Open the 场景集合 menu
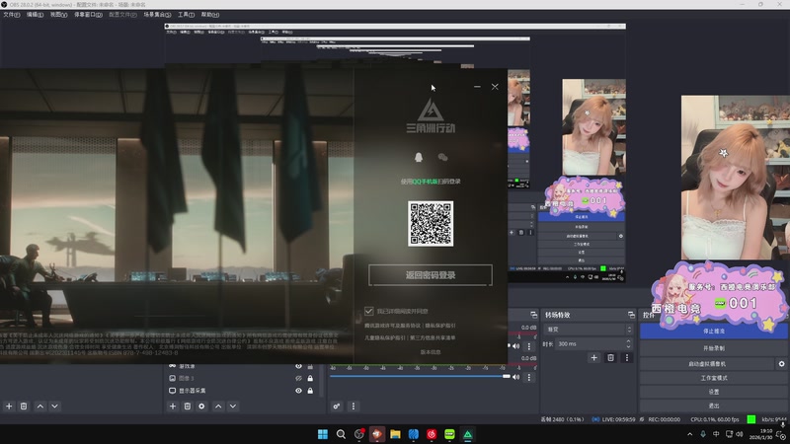Viewport: 790px width, 444px height. click(x=157, y=15)
